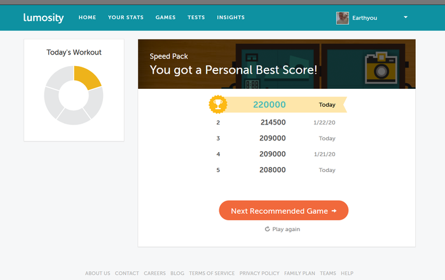Go to YOUR STATS page
445x280 pixels.
[x=126, y=17]
